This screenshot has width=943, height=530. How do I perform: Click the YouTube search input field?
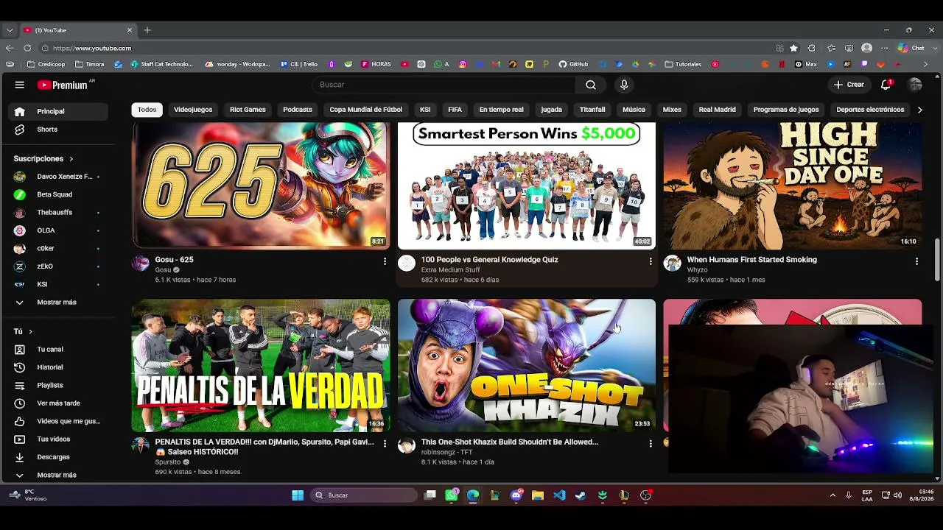444,85
